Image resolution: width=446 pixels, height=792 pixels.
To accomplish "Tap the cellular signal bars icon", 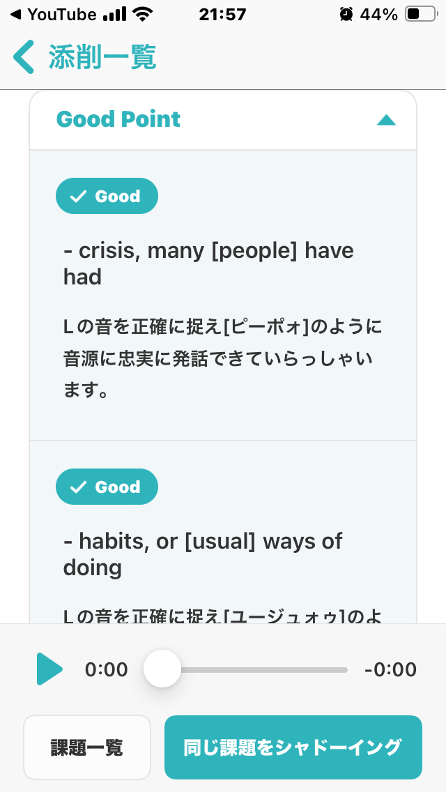I will click(x=114, y=15).
